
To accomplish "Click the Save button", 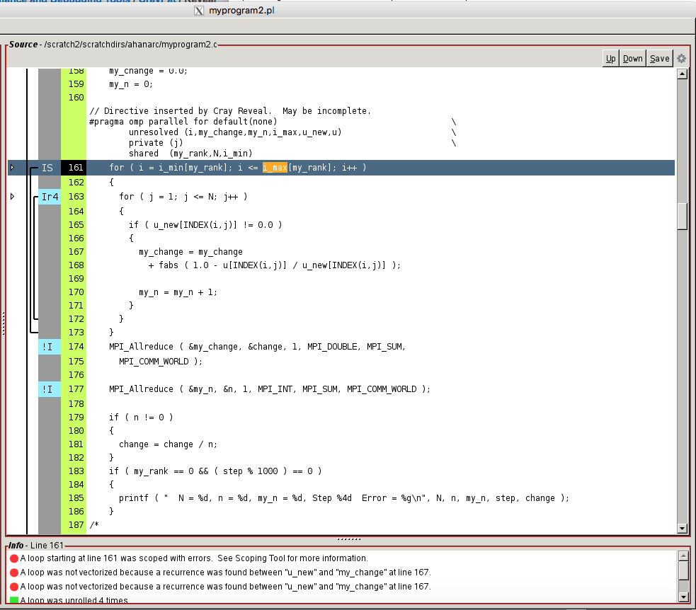I will pos(658,58).
